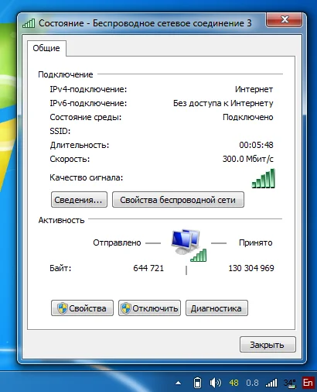Run the Диагностика troubleshooter
The width and height of the screenshot is (317, 392).
click(x=216, y=308)
